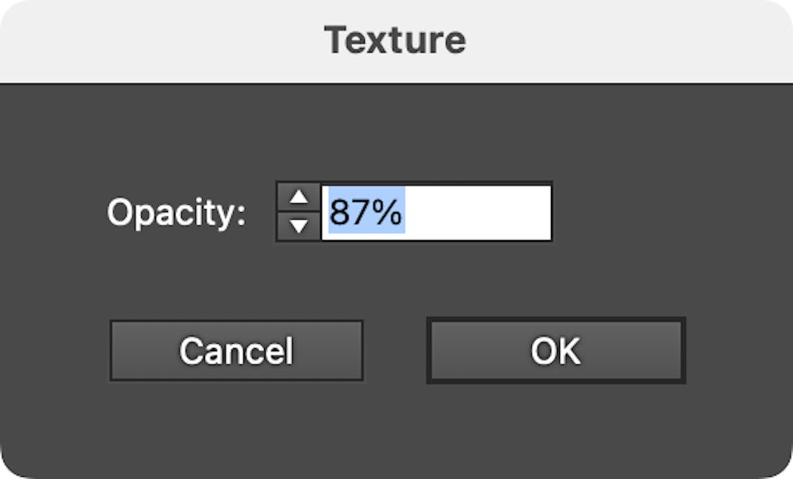Abort texture changes using Cancel
Viewport: 793px width, 479px height.
tap(236, 351)
